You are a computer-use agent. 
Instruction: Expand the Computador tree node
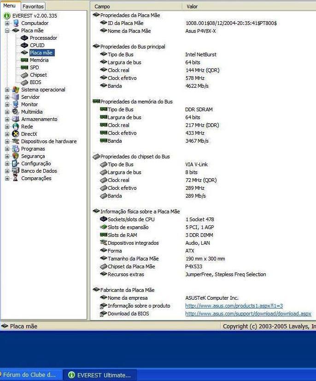pos(7,24)
